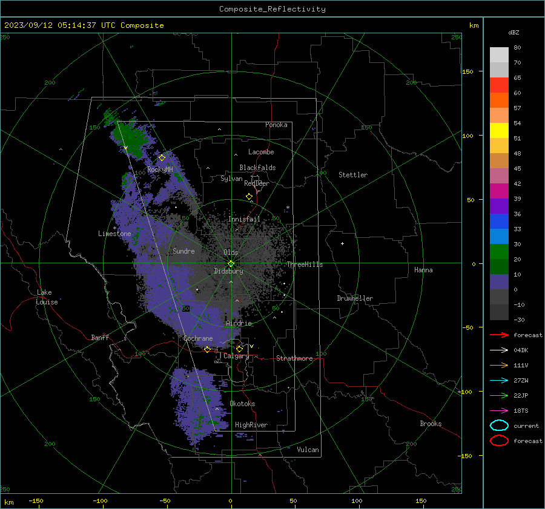Click the Drumheller city label

pyautogui.click(x=355, y=298)
